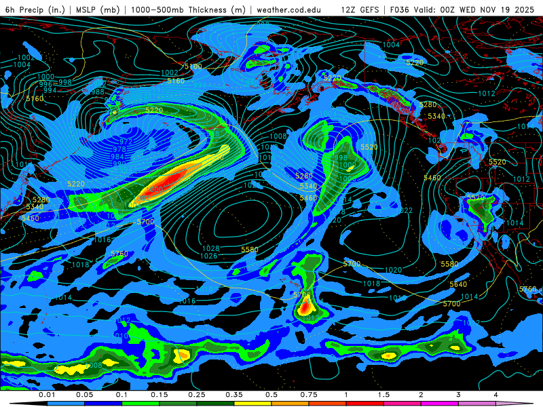Click the 'F036 Valid: 00Z WED NOV 19 2025' text

point(462,9)
